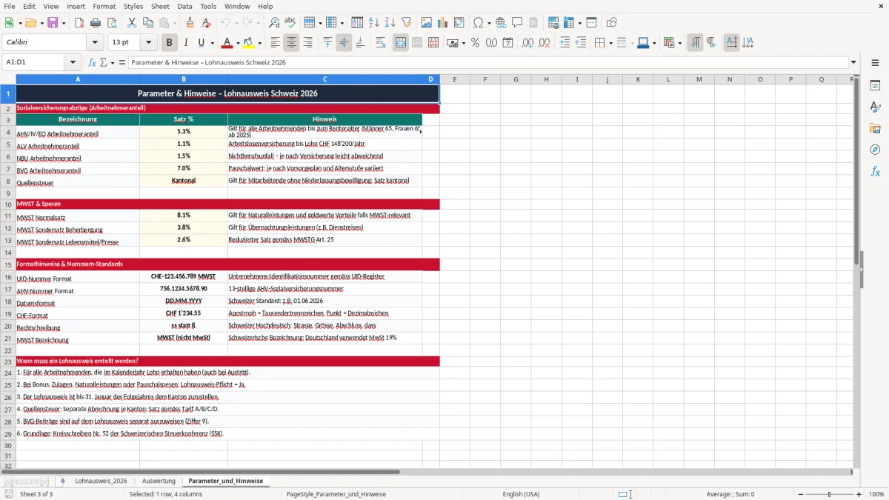This screenshot has height=500, width=889.
Task: Copy the selected cells
Action: click(x=147, y=23)
